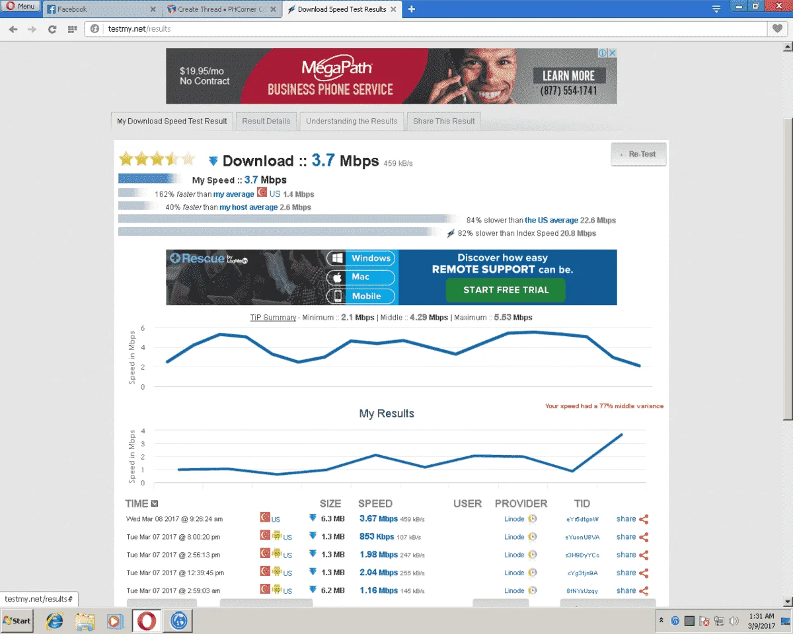Click Learn More on the MegaPath ad
Viewport: 793px width, 634px height.
569,75
